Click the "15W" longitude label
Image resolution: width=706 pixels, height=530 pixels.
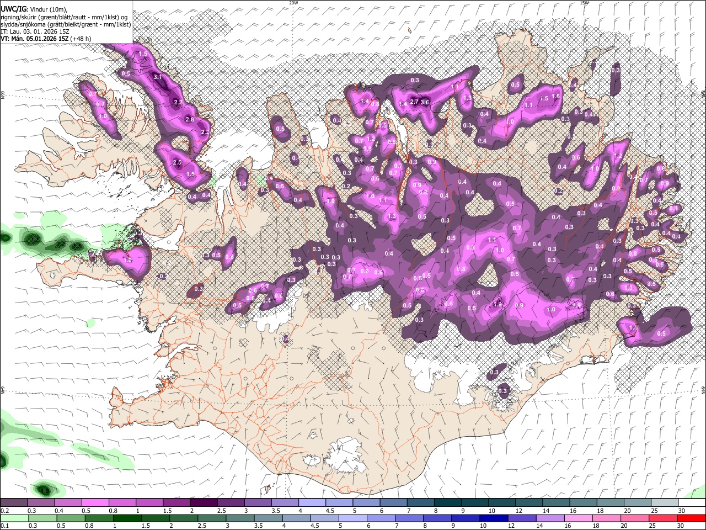585,3
